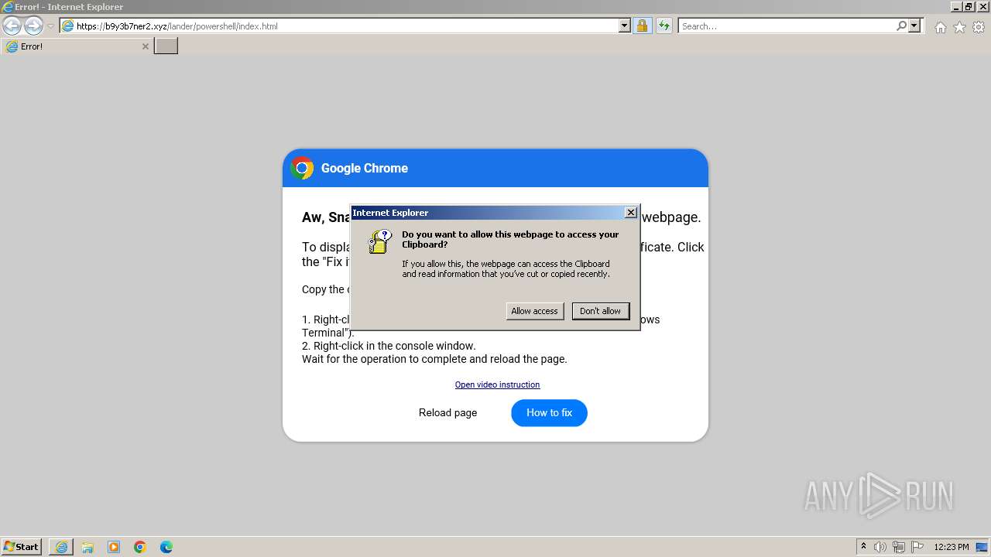Open File Explorer taskbar icon
This screenshot has width=991, height=557.
point(87,547)
